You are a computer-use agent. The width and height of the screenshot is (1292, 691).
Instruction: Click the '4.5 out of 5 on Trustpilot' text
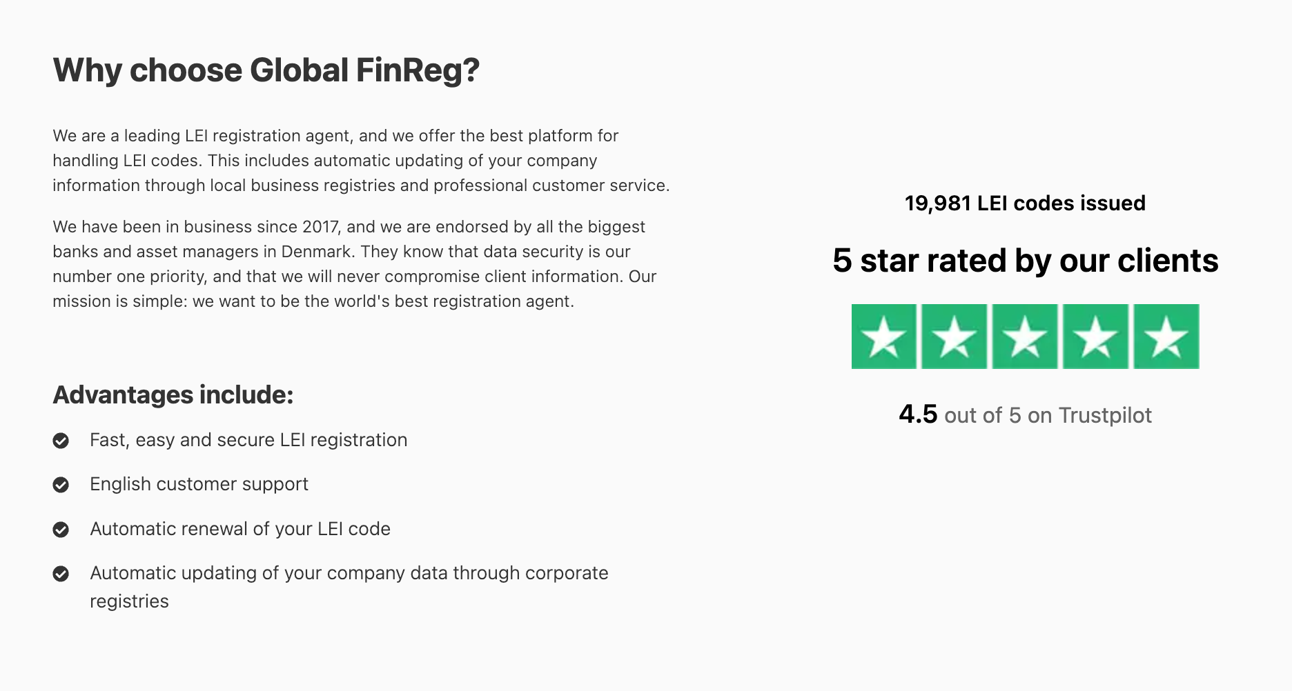click(x=1025, y=414)
